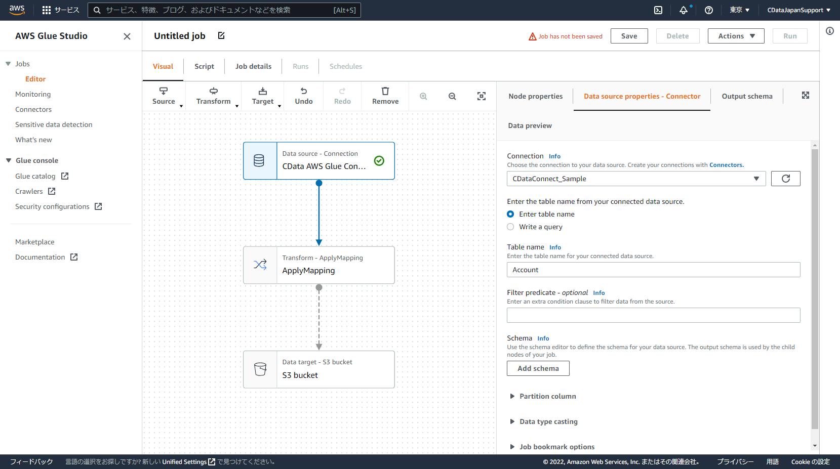Refresh the connection list
This screenshot has width=840, height=469.
click(786, 179)
